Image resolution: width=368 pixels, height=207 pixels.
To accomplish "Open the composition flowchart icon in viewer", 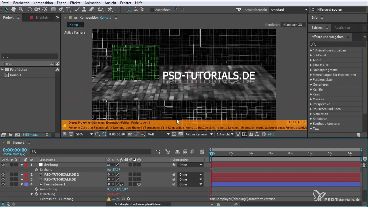I will click(x=257, y=134).
